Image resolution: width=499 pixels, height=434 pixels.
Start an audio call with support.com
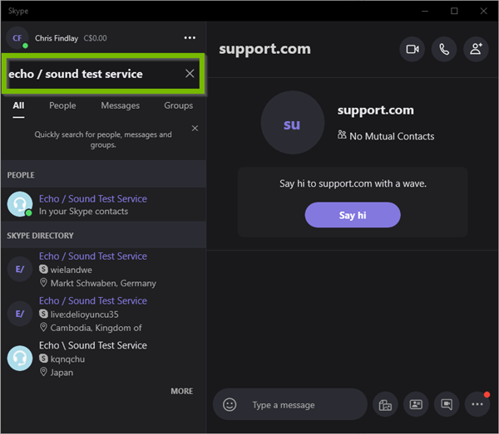[x=444, y=49]
